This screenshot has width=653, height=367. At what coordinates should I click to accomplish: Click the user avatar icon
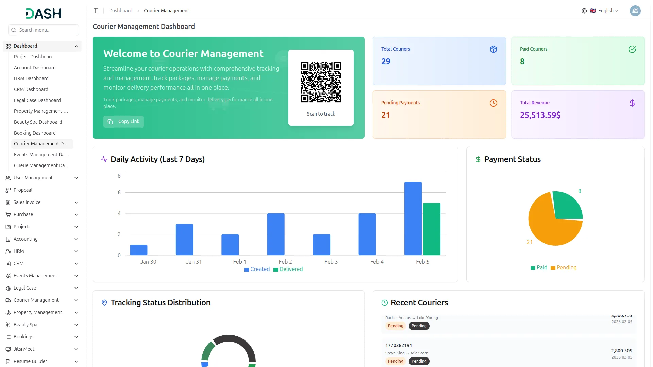[x=635, y=11]
